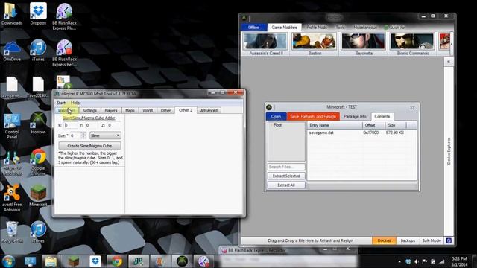477x268 pixels.
Task: Switch to the Players tab
Action: pyautogui.click(x=111, y=111)
